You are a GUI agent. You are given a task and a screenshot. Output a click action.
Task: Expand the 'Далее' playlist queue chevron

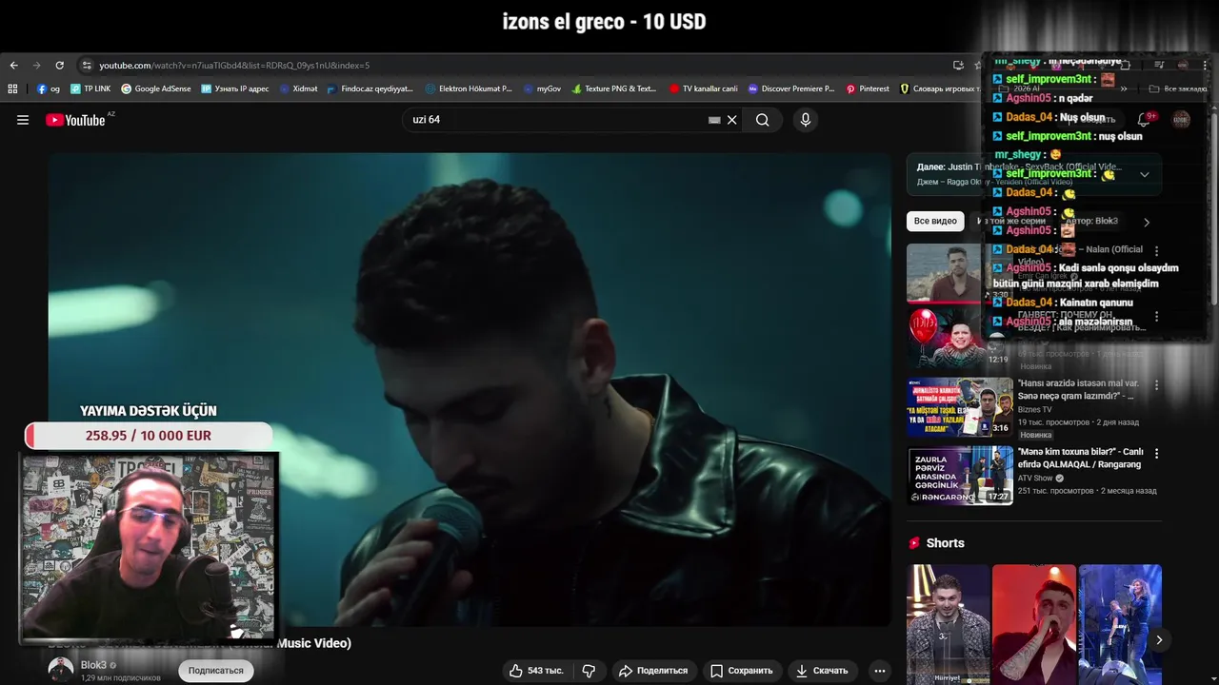[x=1145, y=174]
